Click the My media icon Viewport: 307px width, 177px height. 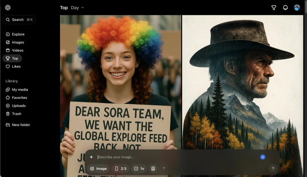(x=8, y=90)
